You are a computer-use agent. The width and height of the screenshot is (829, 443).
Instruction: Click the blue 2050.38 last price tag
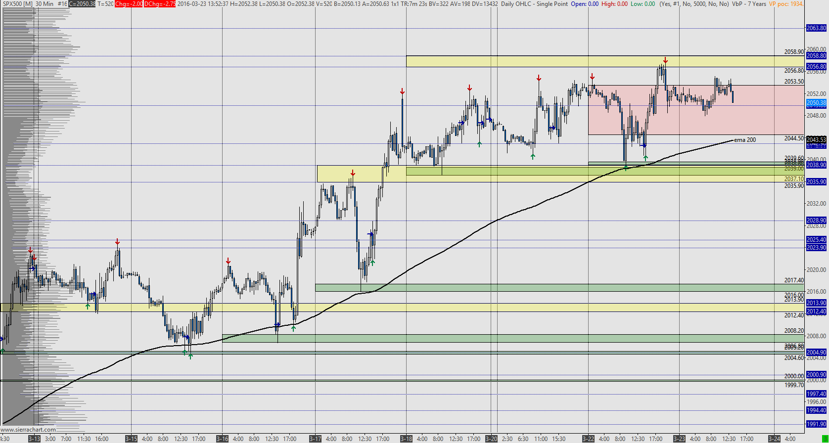point(816,103)
